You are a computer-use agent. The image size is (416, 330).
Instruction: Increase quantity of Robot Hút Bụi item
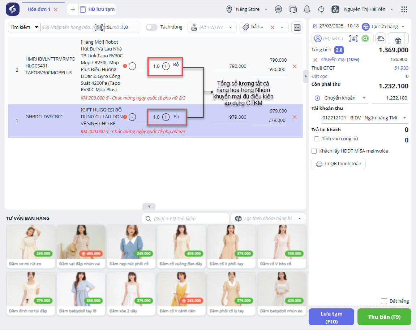tap(166, 66)
